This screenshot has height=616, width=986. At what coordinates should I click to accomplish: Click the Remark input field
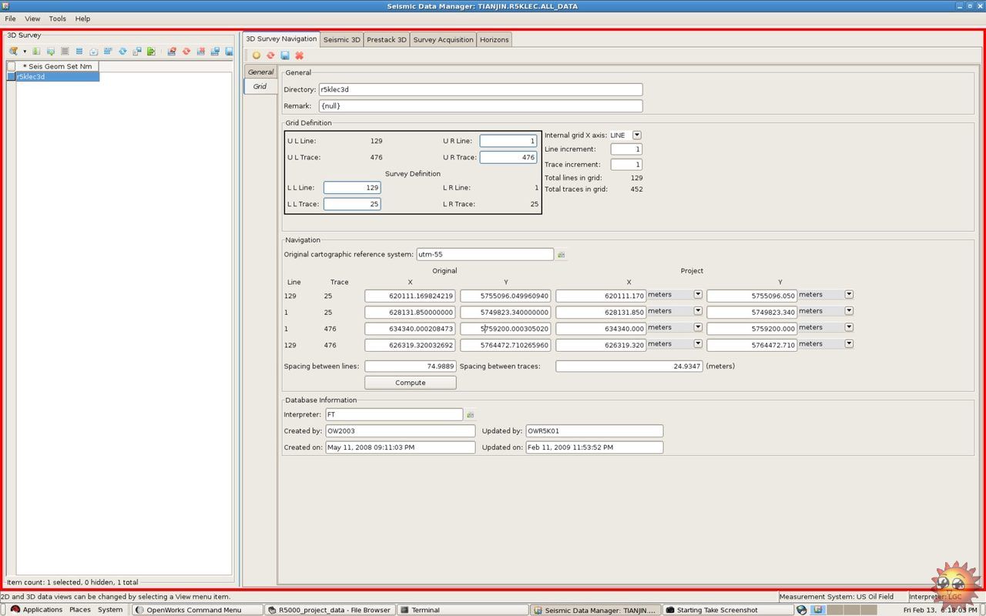481,105
